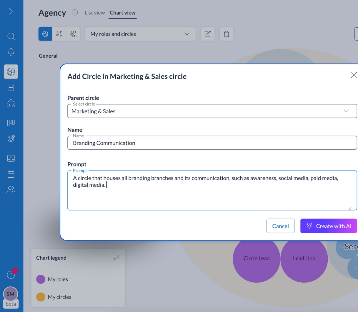Open the kanban board icon in sidebar

click(11, 122)
